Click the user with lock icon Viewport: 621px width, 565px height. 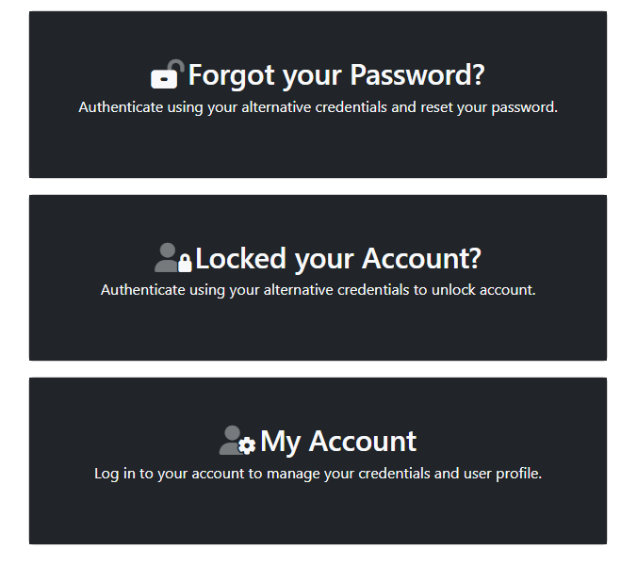coord(172,257)
